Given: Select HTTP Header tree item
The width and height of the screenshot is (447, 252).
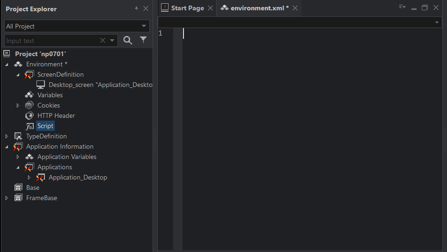Looking at the screenshot, I should pos(56,115).
